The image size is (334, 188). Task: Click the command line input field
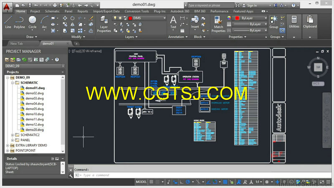pos(202,175)
